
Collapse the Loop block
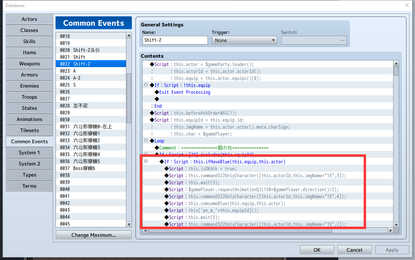pyautogui.click(x=146, y=140)
